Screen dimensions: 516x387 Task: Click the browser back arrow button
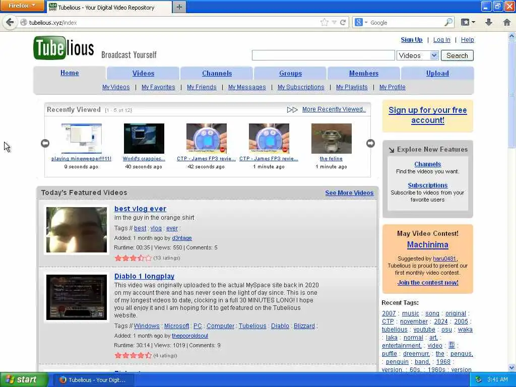(x=10, y=22)
